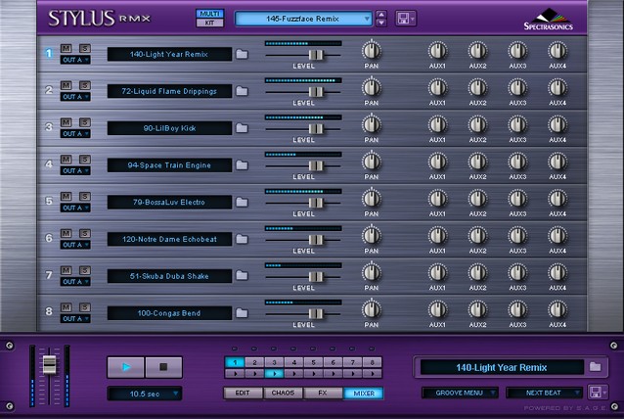Open folder browser for 51-Skuba Duba Shake
Image resolution: width=624 pixels, height=419 pixels.
coord(242,276)
